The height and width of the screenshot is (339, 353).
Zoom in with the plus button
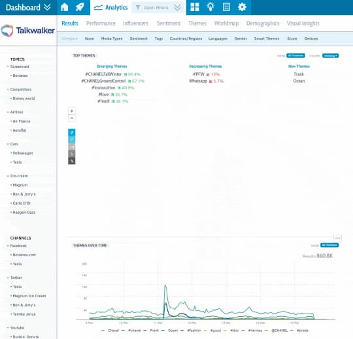pos(72,111)
